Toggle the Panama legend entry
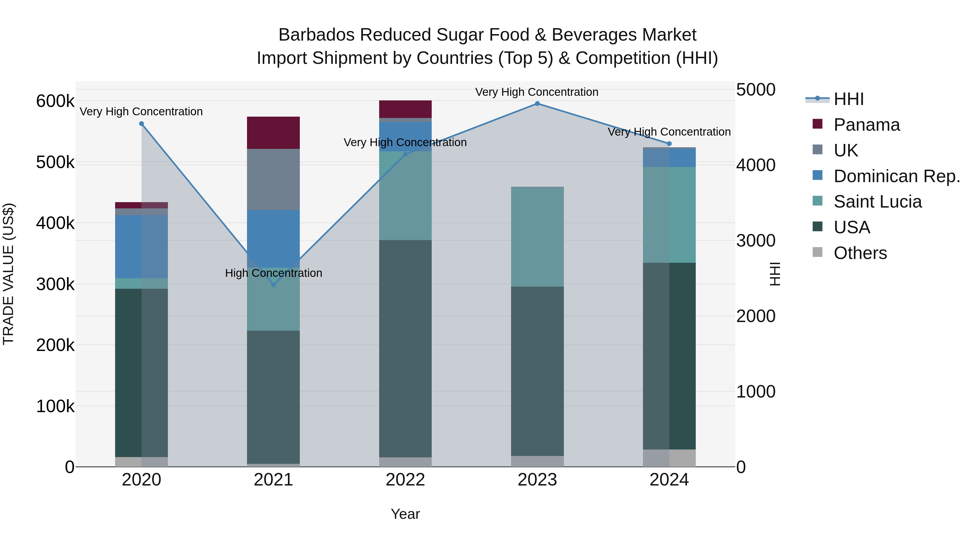This screenshot has width=975, height=548. click(856, 124)
